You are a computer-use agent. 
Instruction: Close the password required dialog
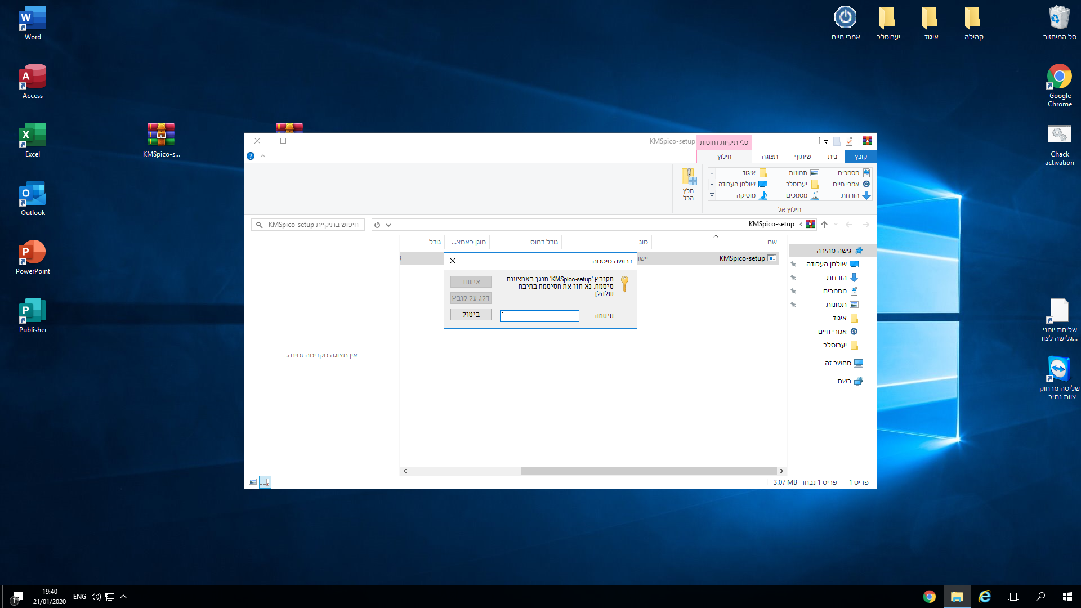(x=453, y=261)
